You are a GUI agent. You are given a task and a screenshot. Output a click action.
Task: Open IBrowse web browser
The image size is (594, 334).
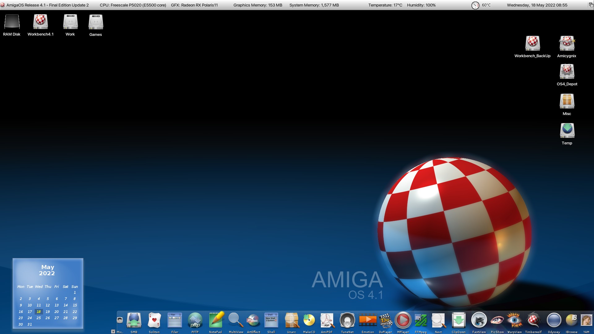coord(571,321)
